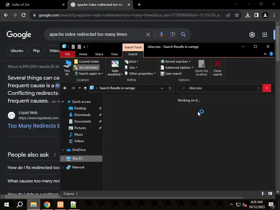Open Downloads in Quick access

(x=82, y=115)
